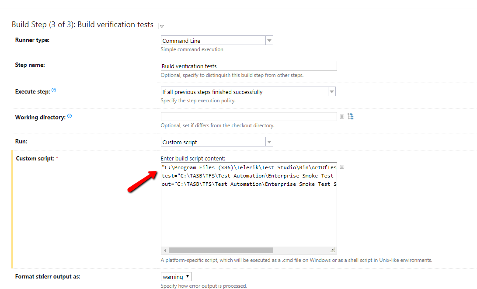This screenshot has width=477, height=289.
Task: Click the parameter list icon beside Custom script
Action: [342, 167]
